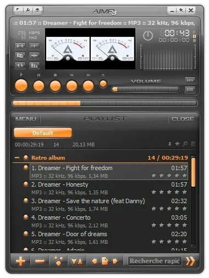The height and width of the screenshot is (278, 209).
Task: Click the power scheduler icon
Action: pos(148,36)
